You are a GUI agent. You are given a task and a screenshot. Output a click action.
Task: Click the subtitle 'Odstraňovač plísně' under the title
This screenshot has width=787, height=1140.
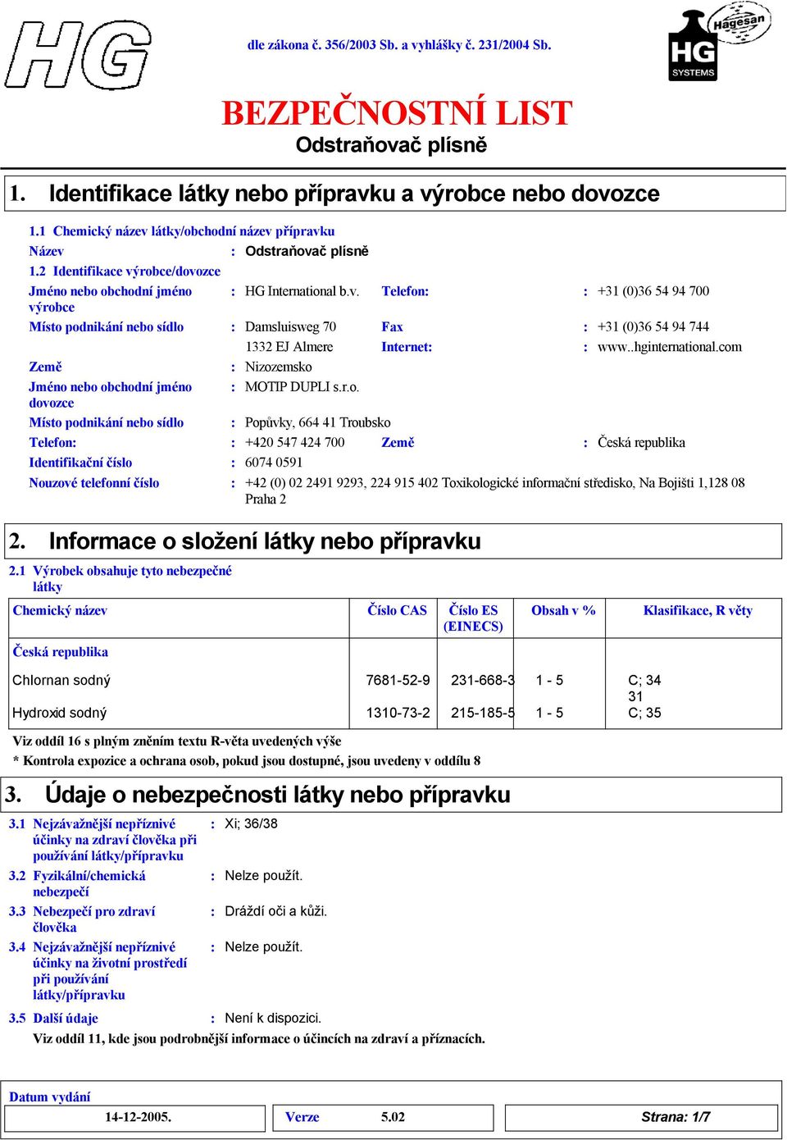(x=392, y=145)
